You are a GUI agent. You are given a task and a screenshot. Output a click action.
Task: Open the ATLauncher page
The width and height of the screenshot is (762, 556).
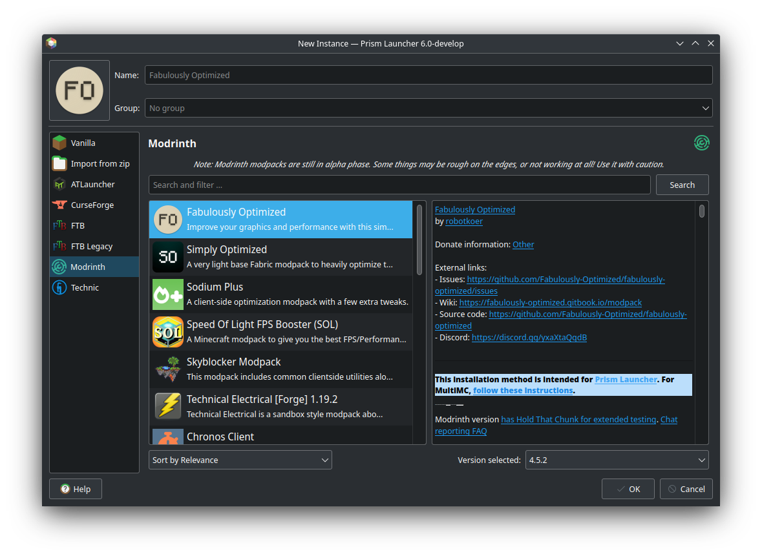(94, 184)
